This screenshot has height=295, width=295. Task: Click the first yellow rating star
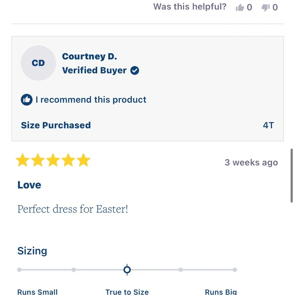[23, 160]
